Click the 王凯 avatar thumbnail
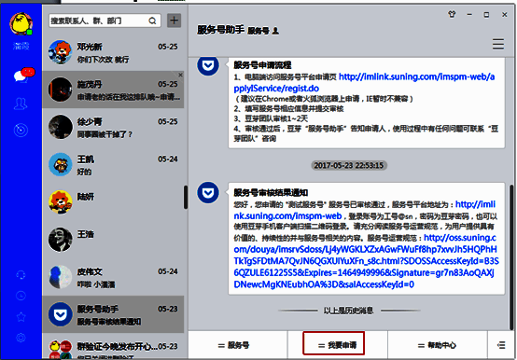This screenshot has width=517, height=360. click(61, 164)
